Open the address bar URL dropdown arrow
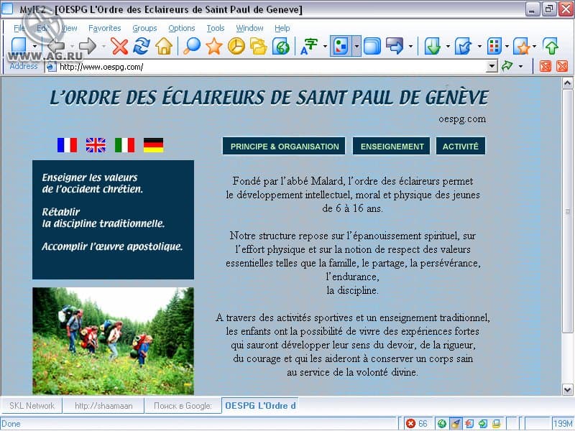575x431 pixels. (x=492, y=66)
